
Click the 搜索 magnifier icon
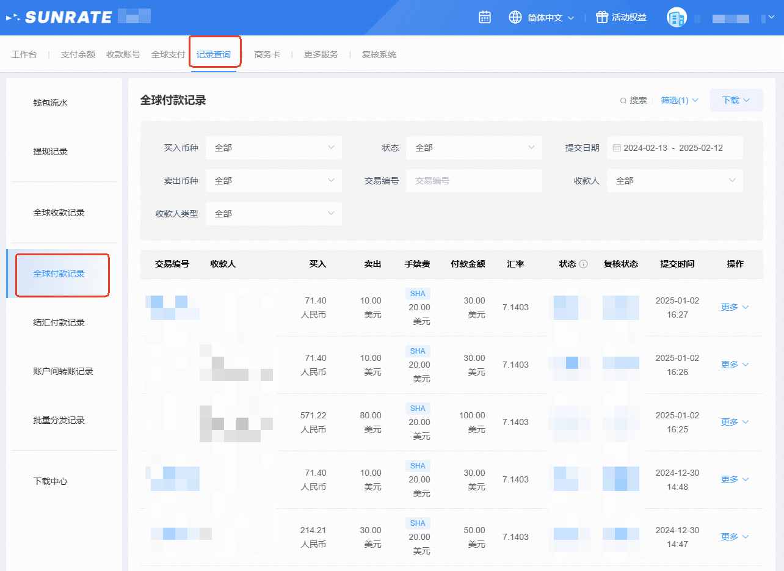623,101
